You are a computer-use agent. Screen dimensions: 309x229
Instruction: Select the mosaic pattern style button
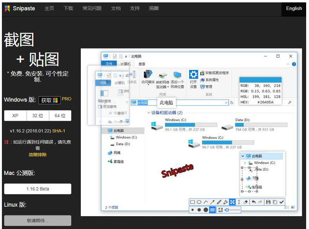[212, 209]
